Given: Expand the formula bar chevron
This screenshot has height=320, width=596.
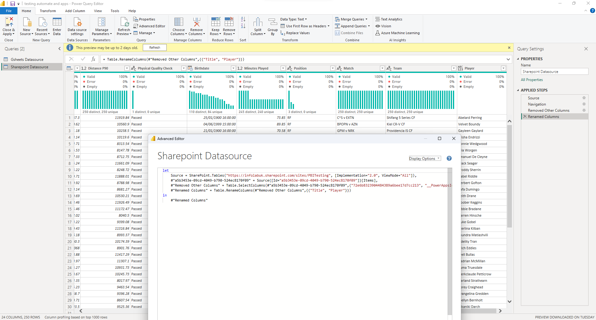Looking at the screenshot, I should (x=508, y=59).
